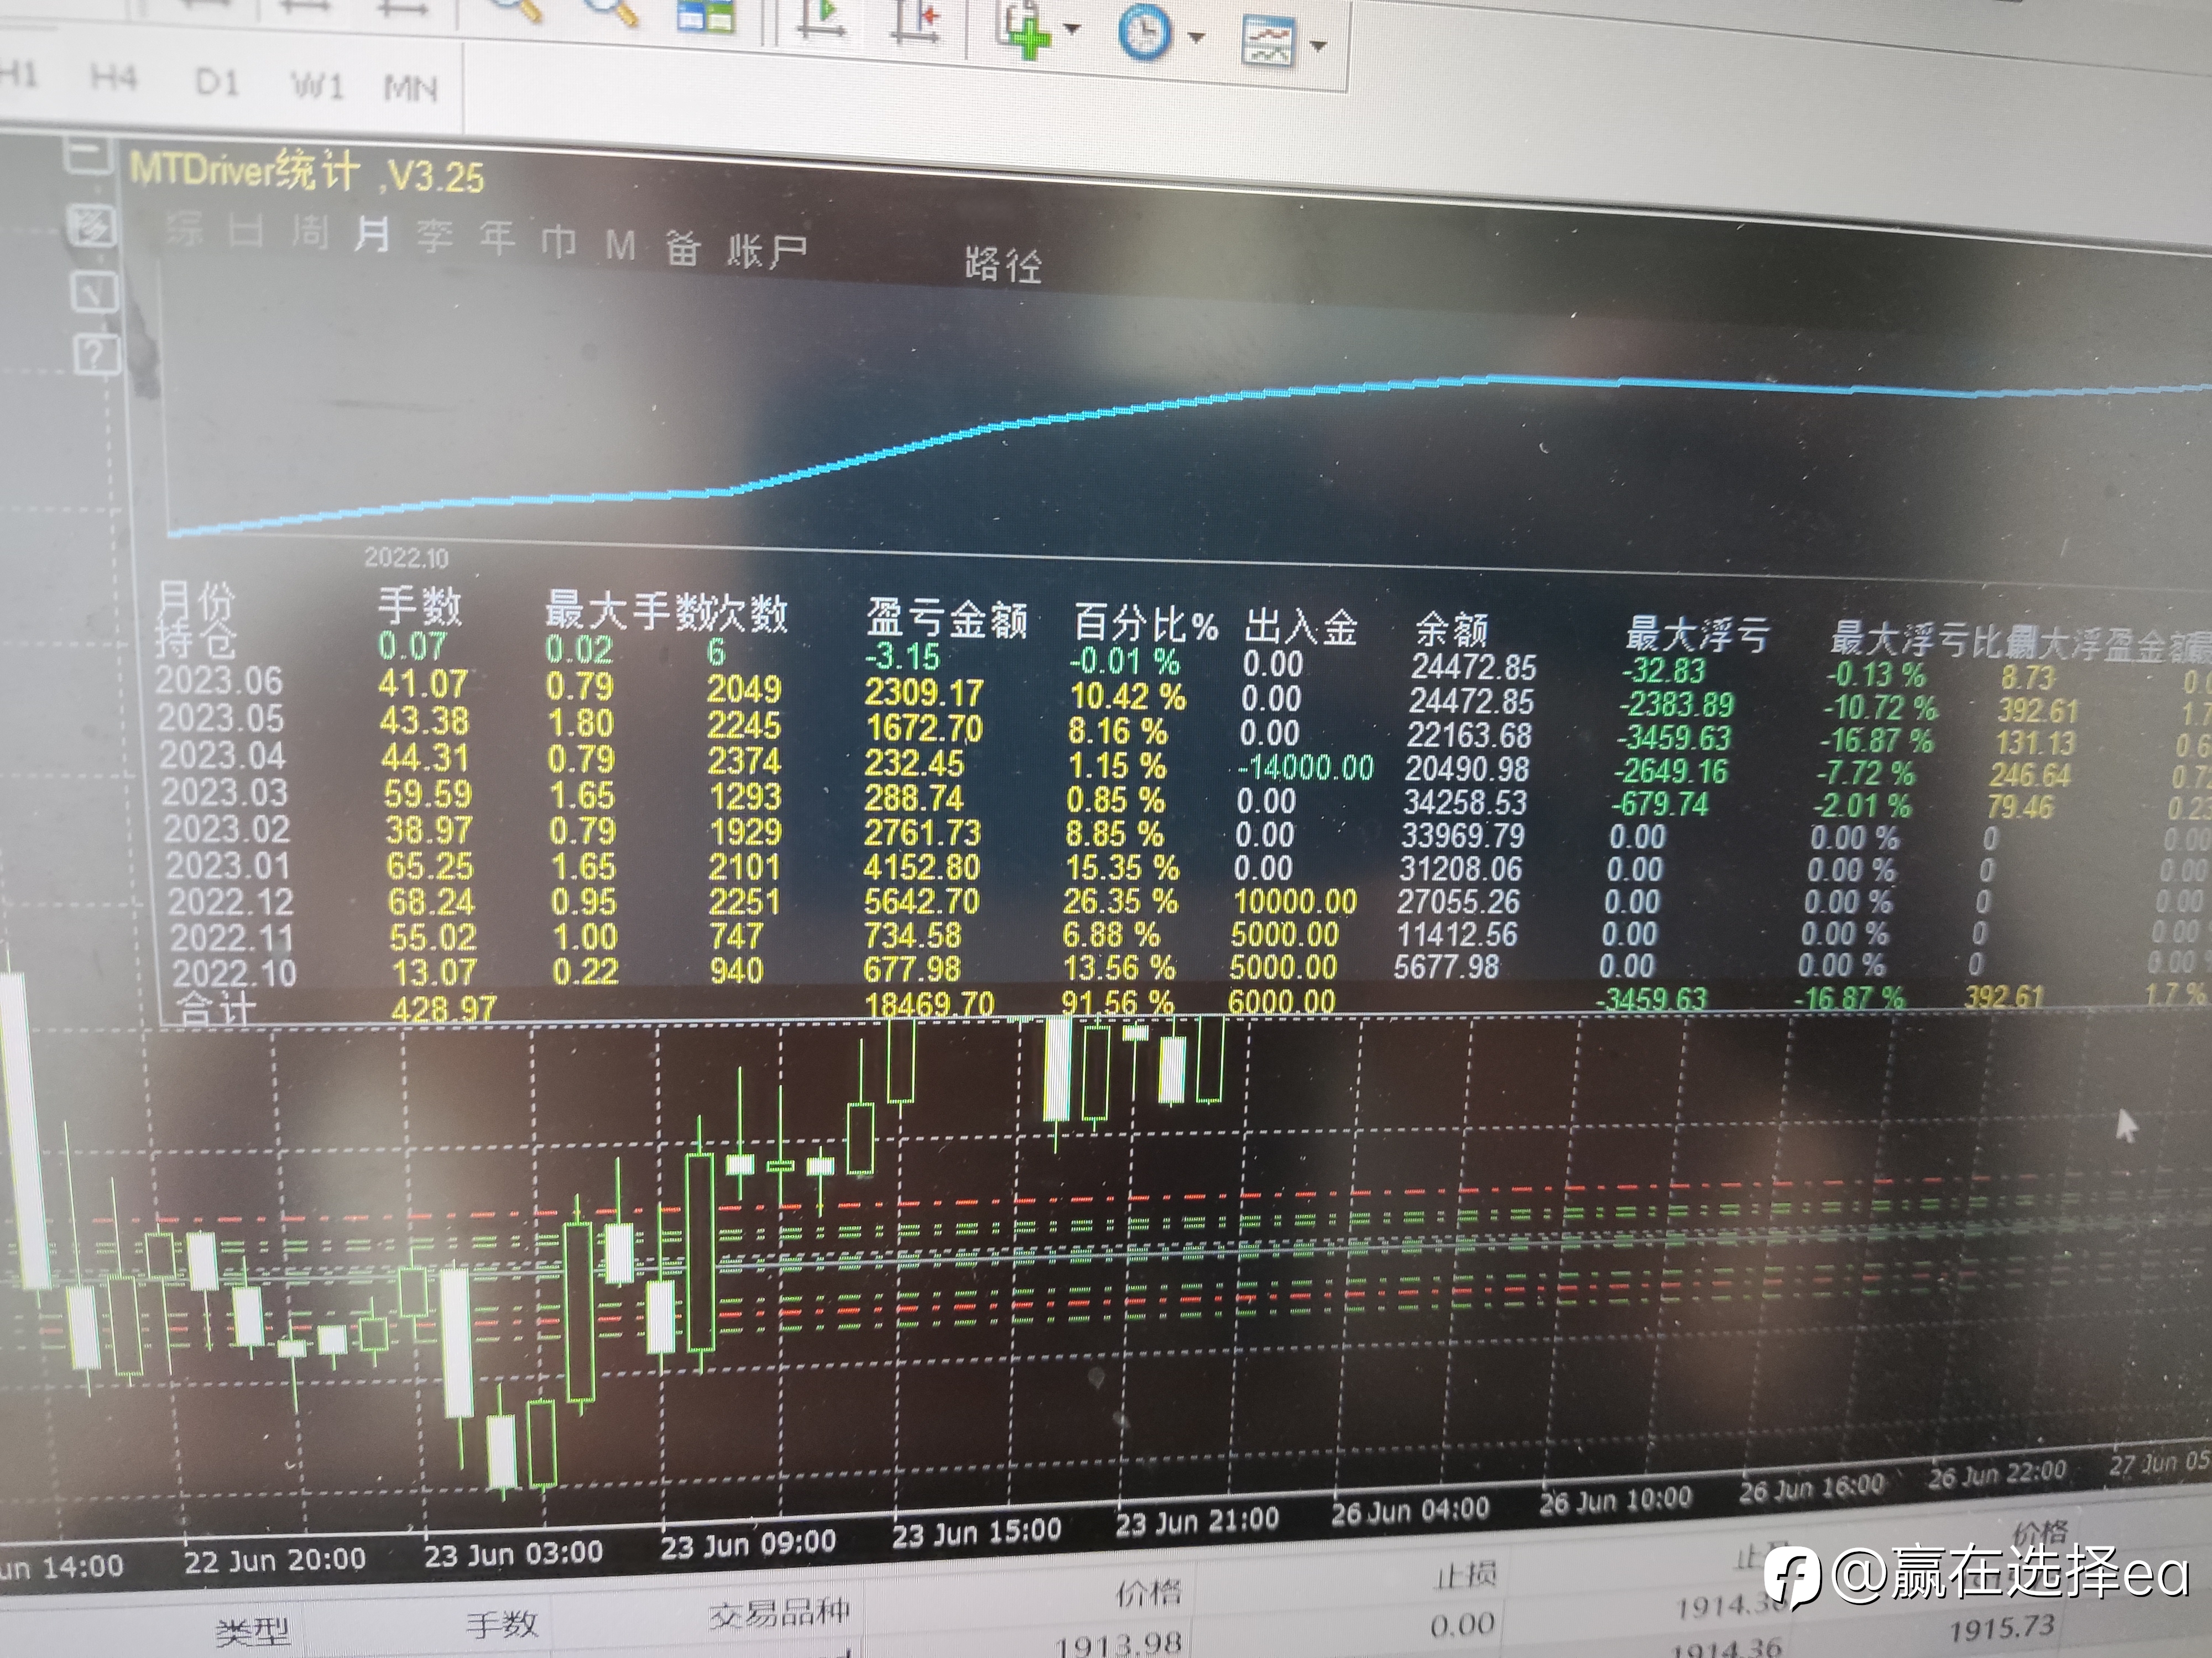Click the 持仓 open positions row label
The image size is (2212, 1658).
pyautogui.click(x=197, y=639)
